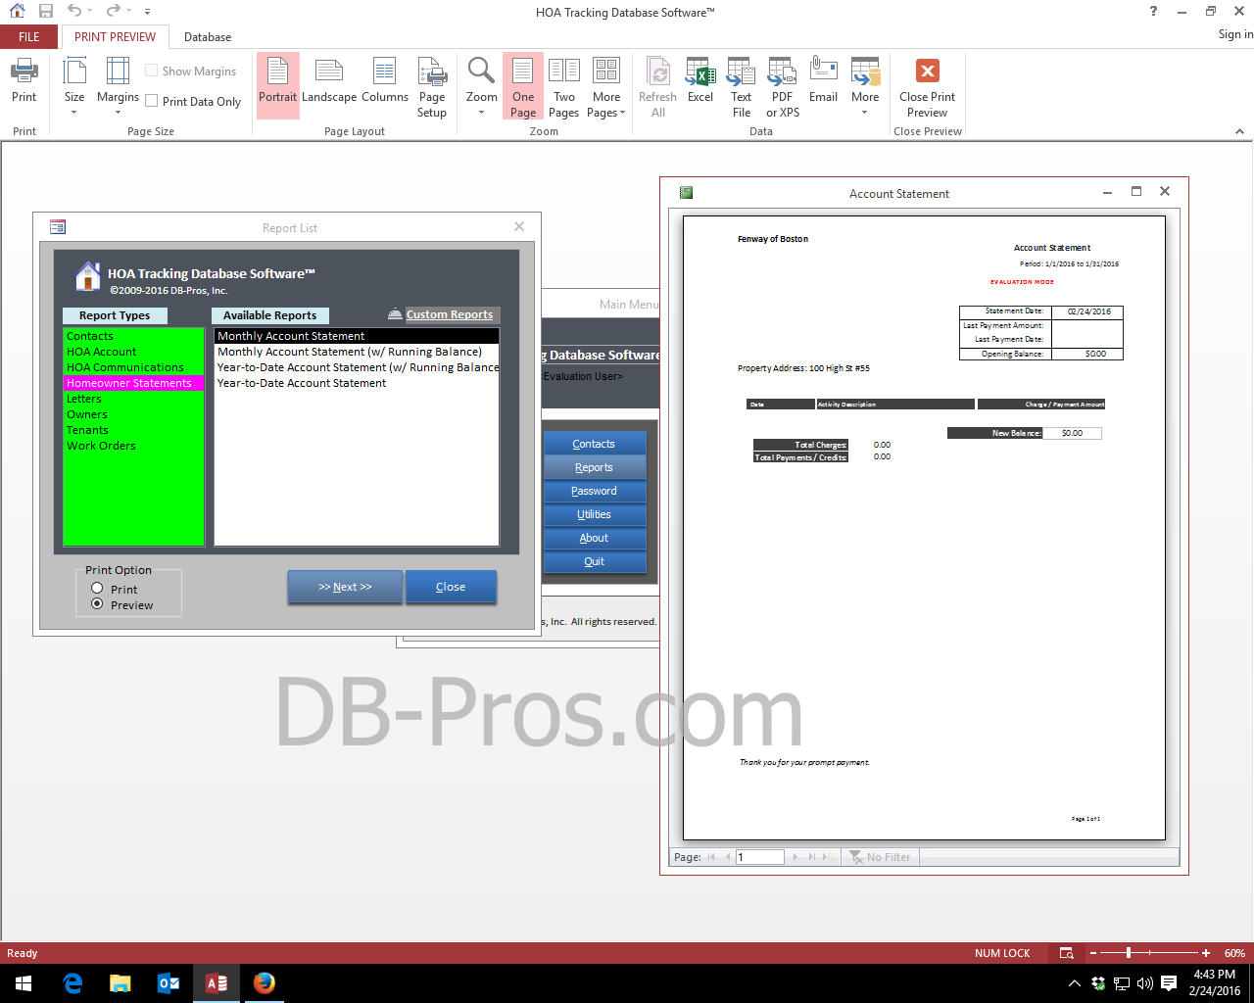Select the Preview radio option
1254x1003 pixels.
(97, 604)
